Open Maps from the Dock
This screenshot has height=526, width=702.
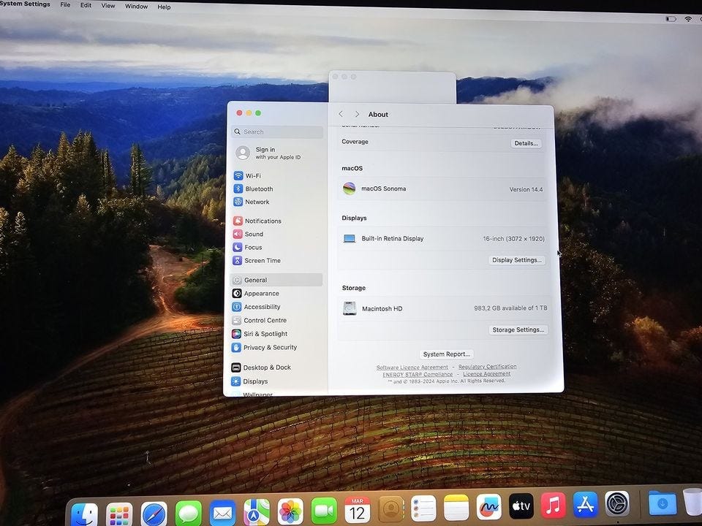coord(257,512)
